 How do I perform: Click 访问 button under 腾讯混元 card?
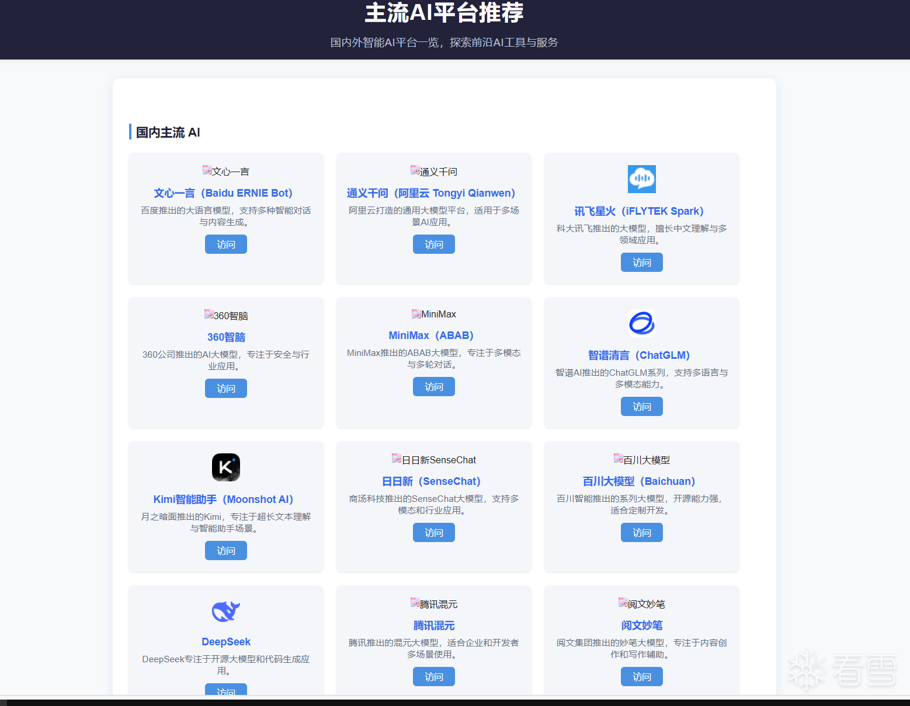434,677
